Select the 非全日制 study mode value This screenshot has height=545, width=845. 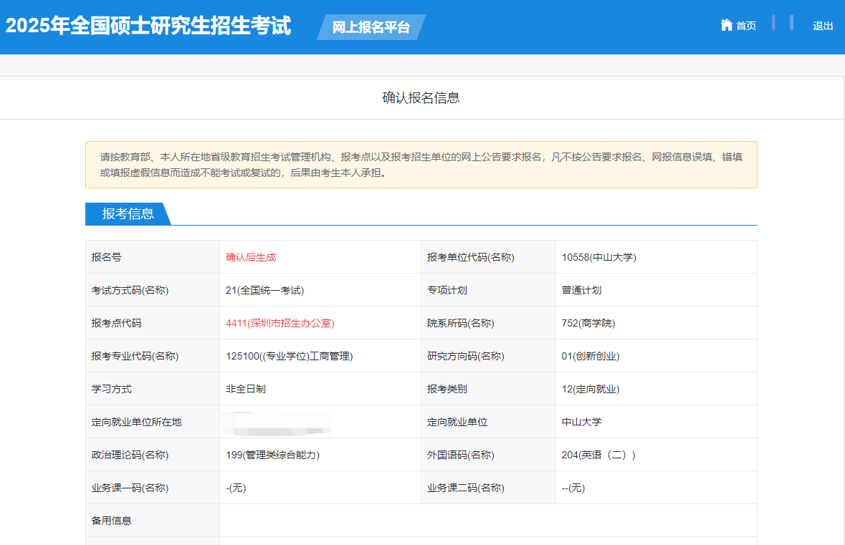246,389
